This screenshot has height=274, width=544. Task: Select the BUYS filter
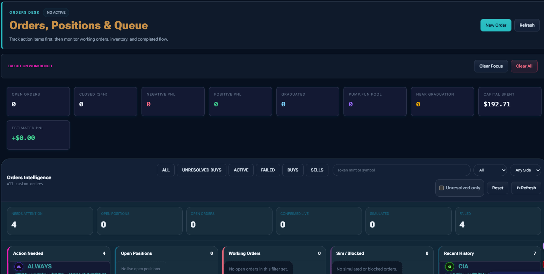[x=293, y=170]
